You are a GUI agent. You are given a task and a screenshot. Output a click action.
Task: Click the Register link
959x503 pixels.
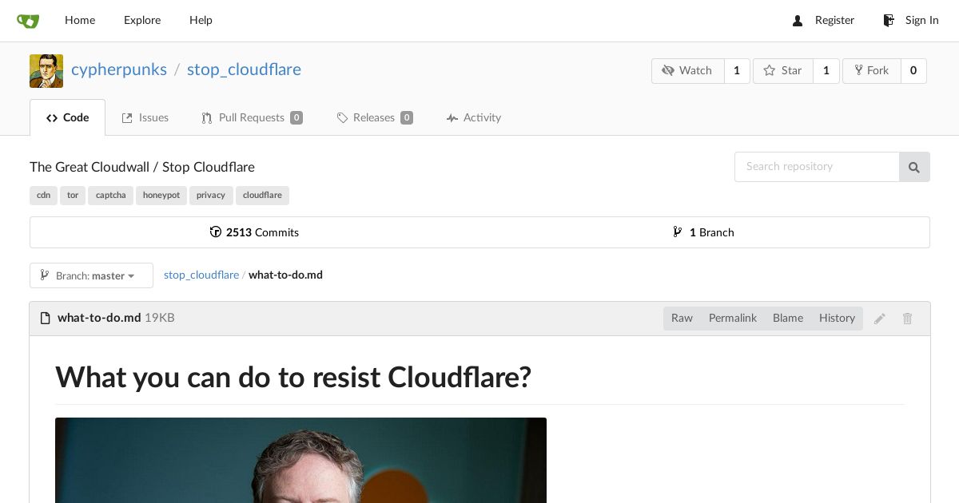823,21
